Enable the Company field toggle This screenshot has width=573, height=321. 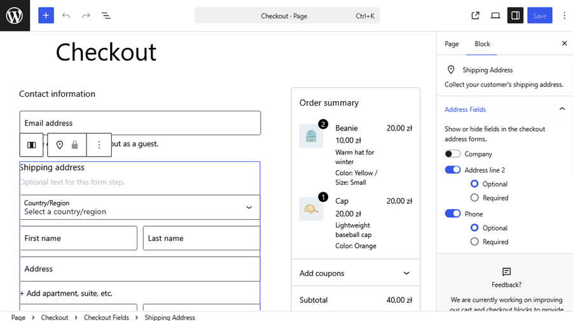point(452,153)
